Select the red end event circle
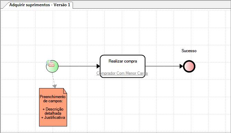The height and width of the screenshot is (133, 231). (x=189, y=66)
